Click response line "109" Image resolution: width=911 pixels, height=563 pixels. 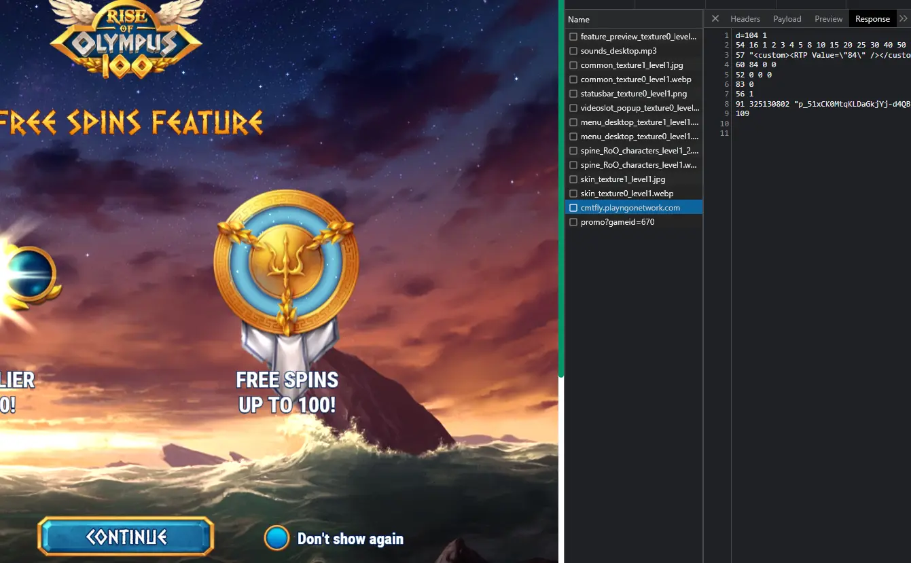[x=743, y=113]
